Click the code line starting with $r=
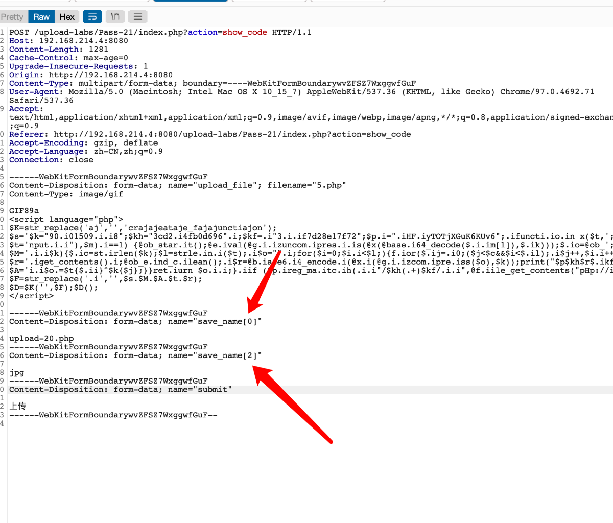Viewport: 613px width, 523px height. point(311,262)
